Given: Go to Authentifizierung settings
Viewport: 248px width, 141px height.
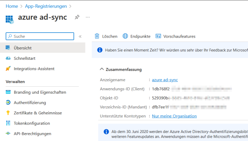Looking at the screenshot, I should (30, 102).
